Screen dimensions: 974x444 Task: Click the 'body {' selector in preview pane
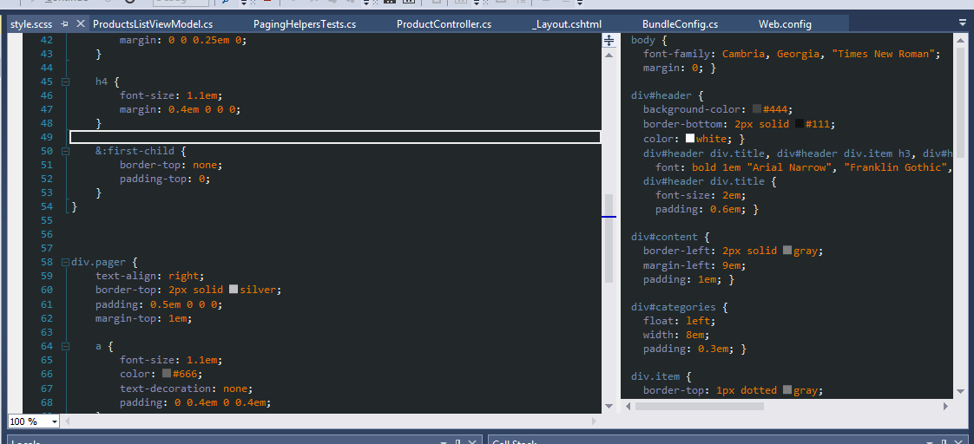click(x=648, y=40)
